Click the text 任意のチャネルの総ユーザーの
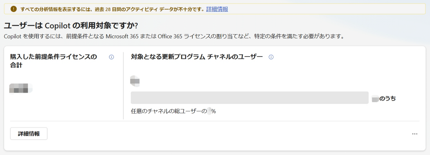Screen dimensions: 430x155 pos(169,111)
